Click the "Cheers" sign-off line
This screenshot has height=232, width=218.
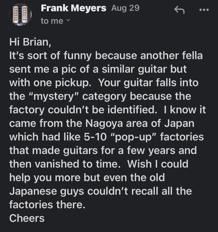click(x=27, y=218)
